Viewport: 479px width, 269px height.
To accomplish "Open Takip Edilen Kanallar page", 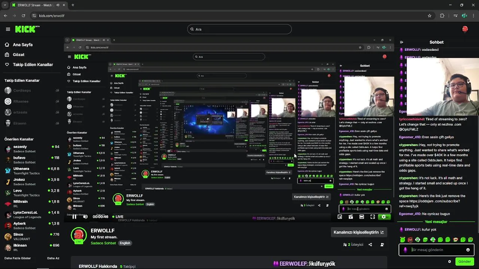I will point(29,65).
